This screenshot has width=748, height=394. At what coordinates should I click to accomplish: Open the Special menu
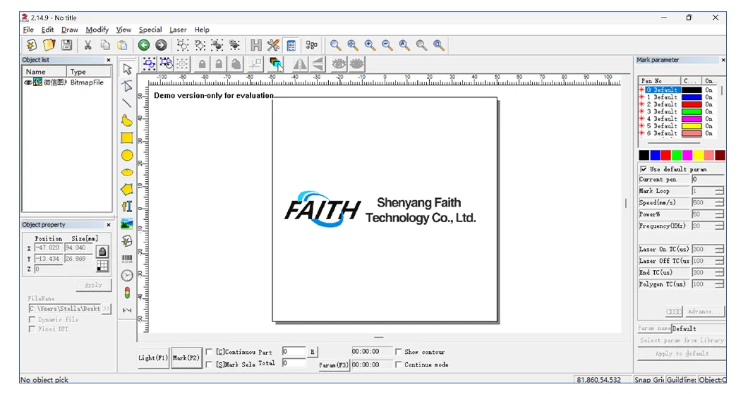(150, 30)
